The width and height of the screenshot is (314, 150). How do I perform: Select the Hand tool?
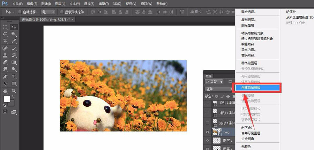(5, 91)
